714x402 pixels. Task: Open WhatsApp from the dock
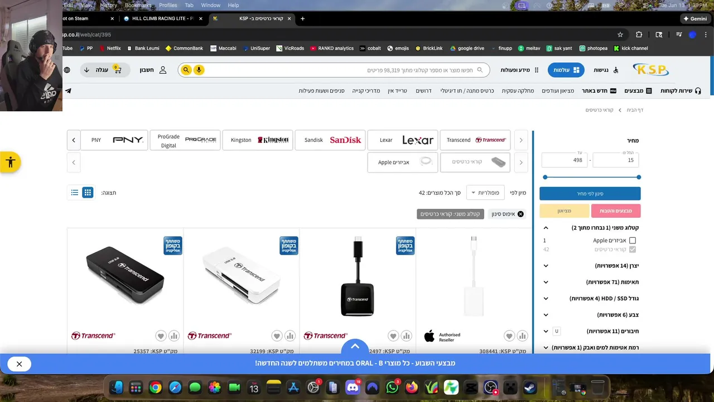pyautogui.click(x=392, y=387)
